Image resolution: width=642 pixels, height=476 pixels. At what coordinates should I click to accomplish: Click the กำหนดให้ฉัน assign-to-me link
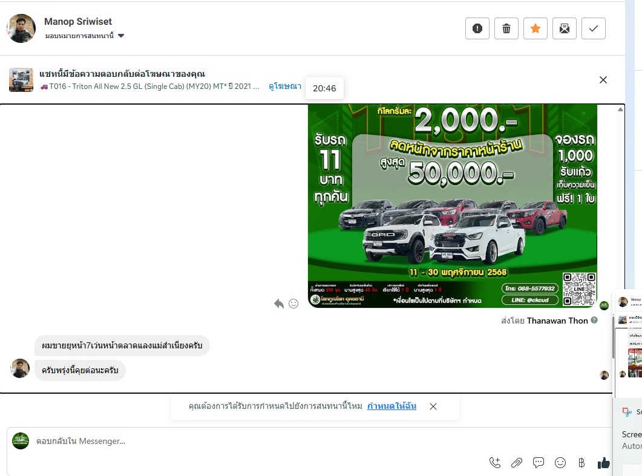392,406
